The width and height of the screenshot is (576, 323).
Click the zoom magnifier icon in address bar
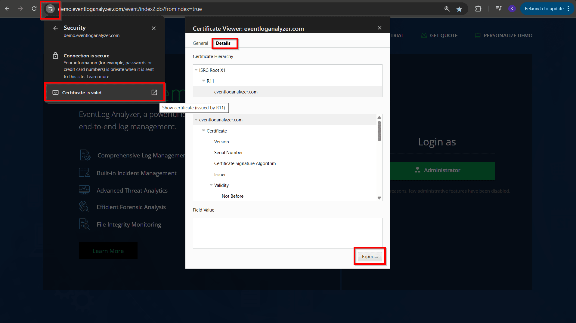pos(447,9)
